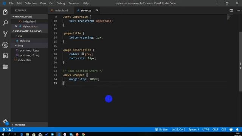The height and width of the screenshot is (136, 242).
Task: Collapse the css folder
Action: pyautogui.click(x=29, y=36)
